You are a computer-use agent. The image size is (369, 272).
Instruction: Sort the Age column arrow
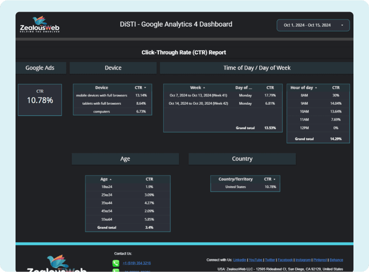tap(111, 179)
